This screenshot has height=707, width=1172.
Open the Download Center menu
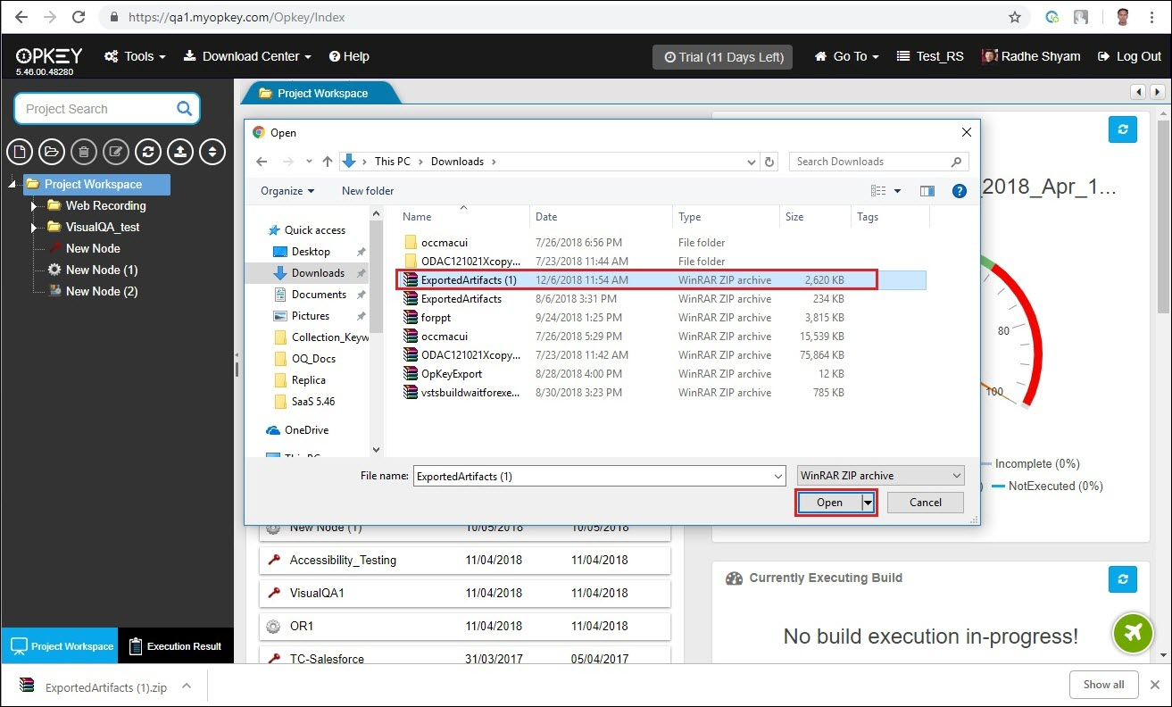click(x=248, y=56)
